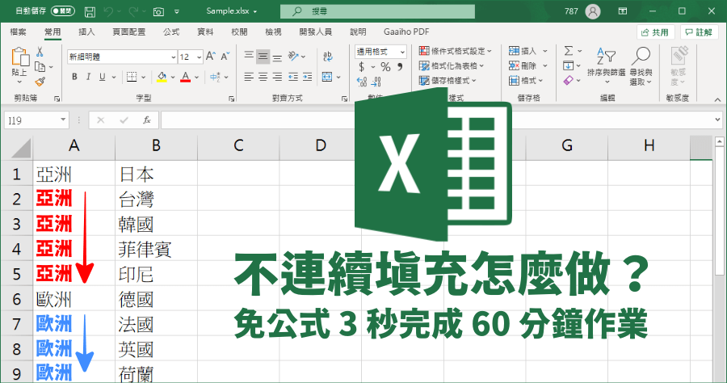Click the Fill down icon
Viewport: 727px width, 383px height.
(569, 65)
